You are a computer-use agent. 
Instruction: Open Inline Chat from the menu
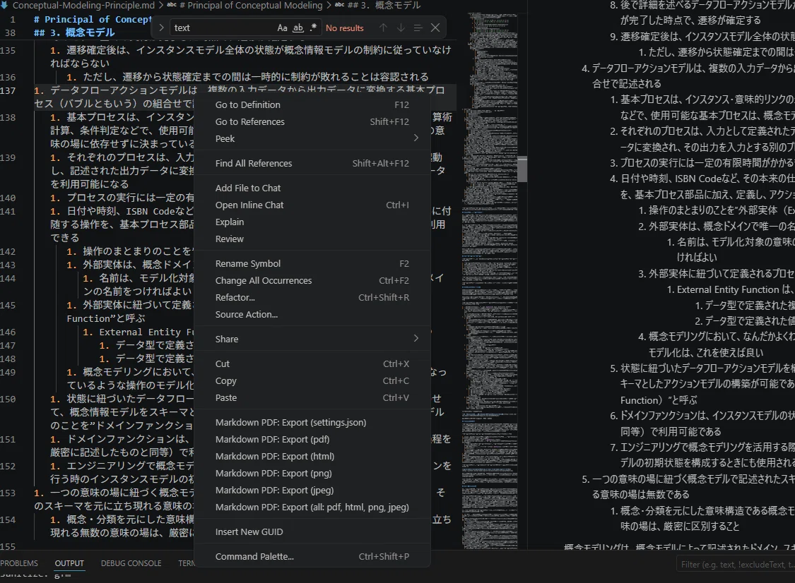pyautogui.click(x=312, y=205)
